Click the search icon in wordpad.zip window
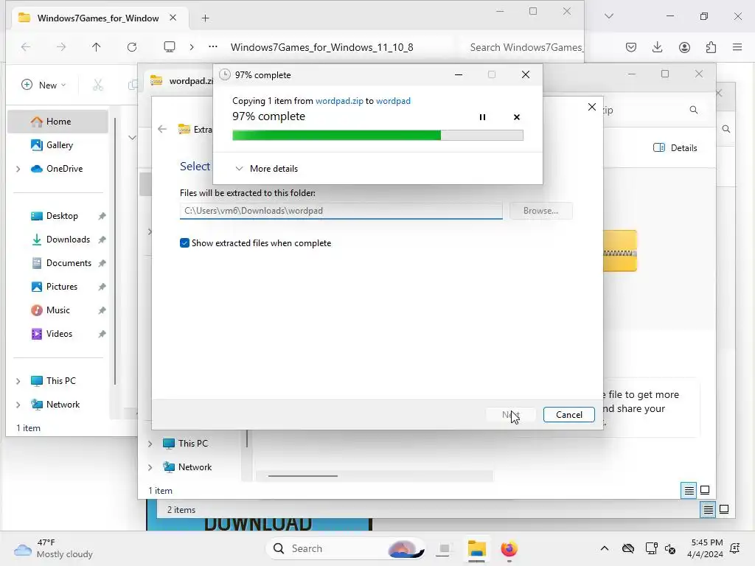Viewport: 755px width, 566px height. [x=693, y=110]
